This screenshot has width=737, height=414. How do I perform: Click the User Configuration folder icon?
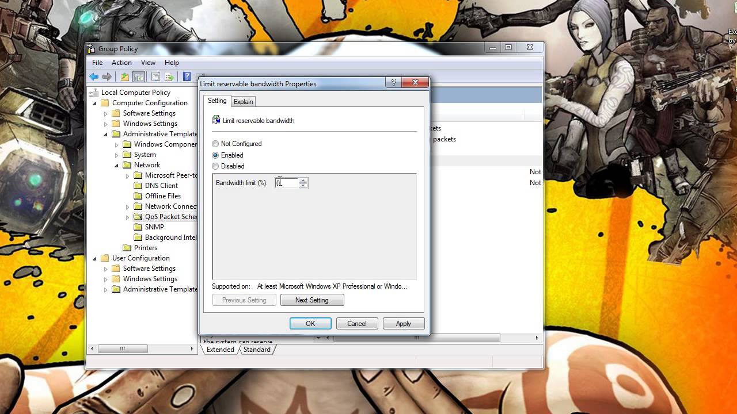[x=105, y=258]
